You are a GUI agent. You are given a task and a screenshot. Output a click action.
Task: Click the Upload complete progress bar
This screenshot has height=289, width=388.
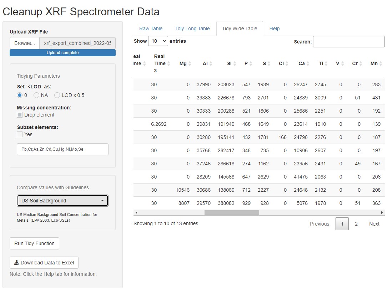tap(62, 52)
